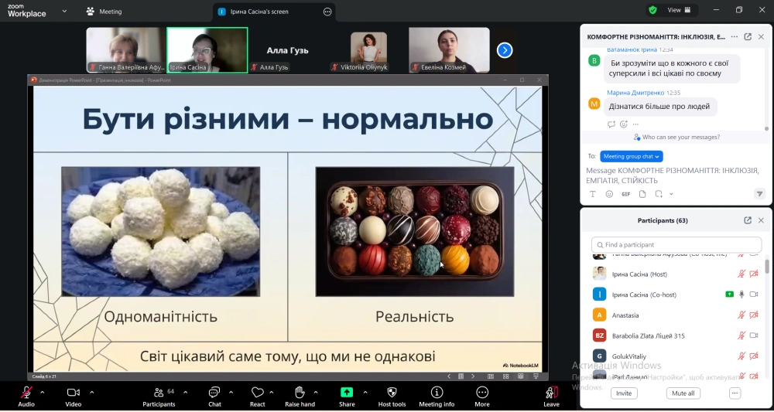
Task: Click the Mute all button
Action: tap(683, 393)
